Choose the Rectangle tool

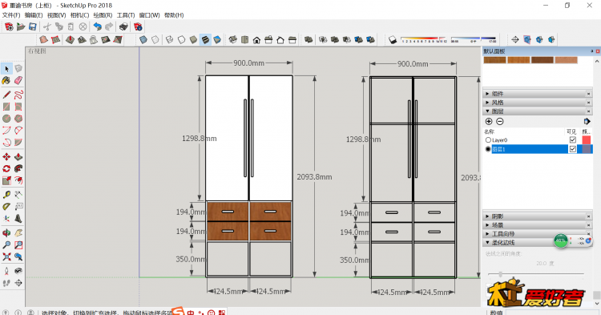click(x=6, y=107)
